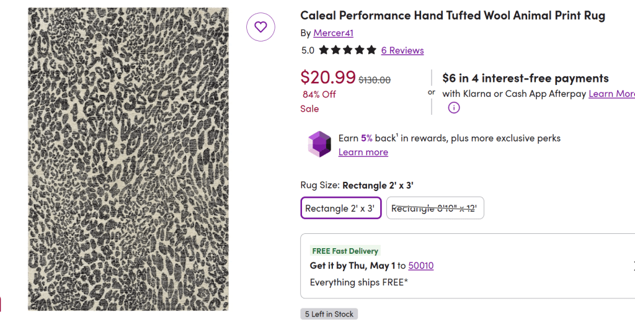Image resolution: width=635 pixels, height=322 pixels.
Task: Click the Caleal Performance rug title
Action: coord(453,16)
